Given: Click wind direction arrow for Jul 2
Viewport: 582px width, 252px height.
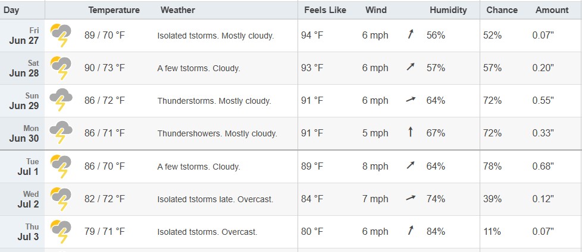Looking at the screenshot, I should click(x=411, y=198).
